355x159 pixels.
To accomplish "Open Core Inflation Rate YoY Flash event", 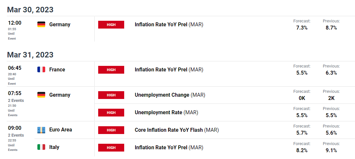I will point(177,130).
